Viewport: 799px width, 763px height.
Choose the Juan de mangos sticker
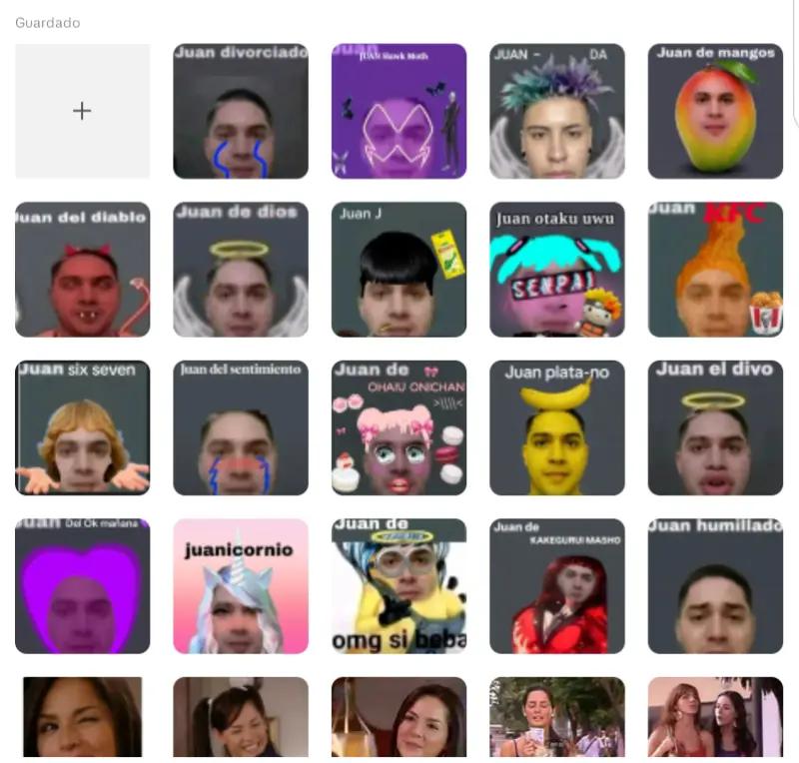[715, 111]
